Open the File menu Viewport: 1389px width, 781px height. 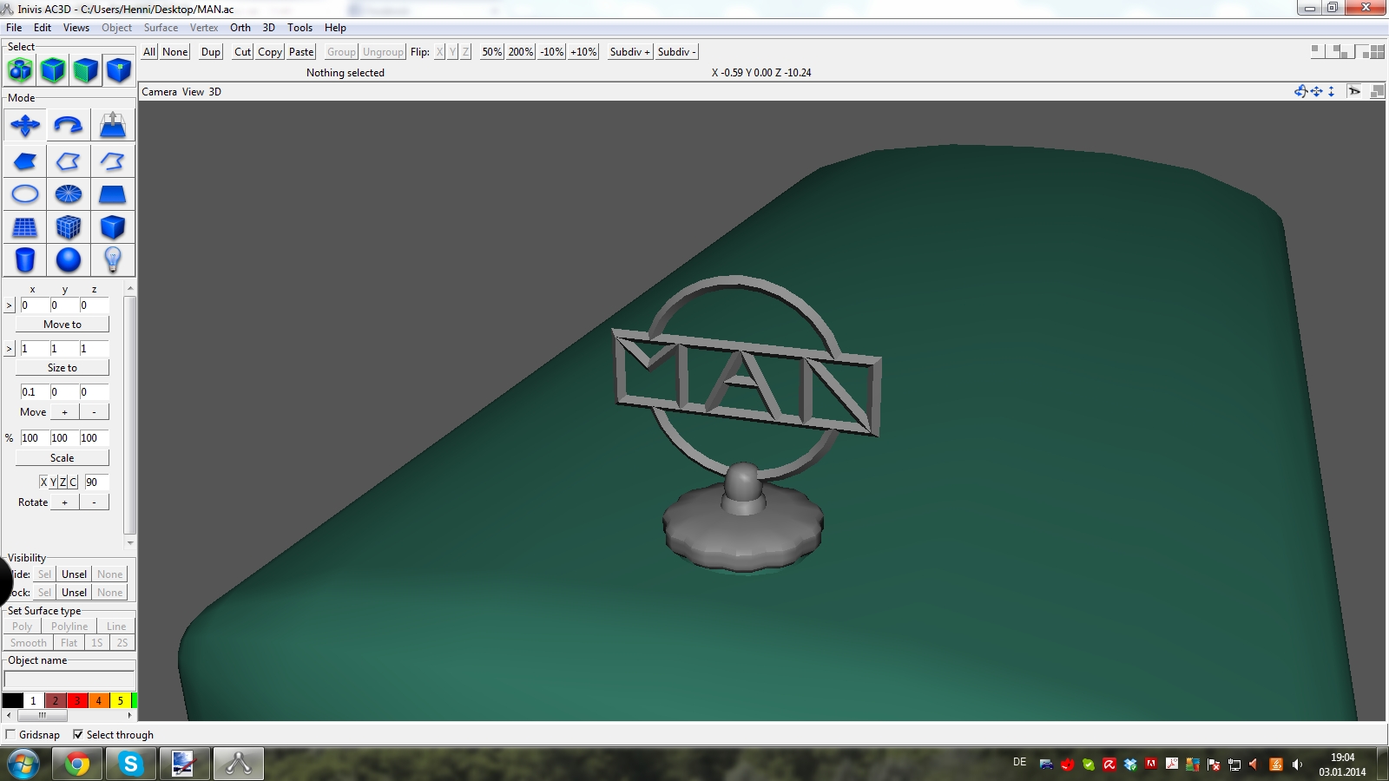[x=14, y=28]
